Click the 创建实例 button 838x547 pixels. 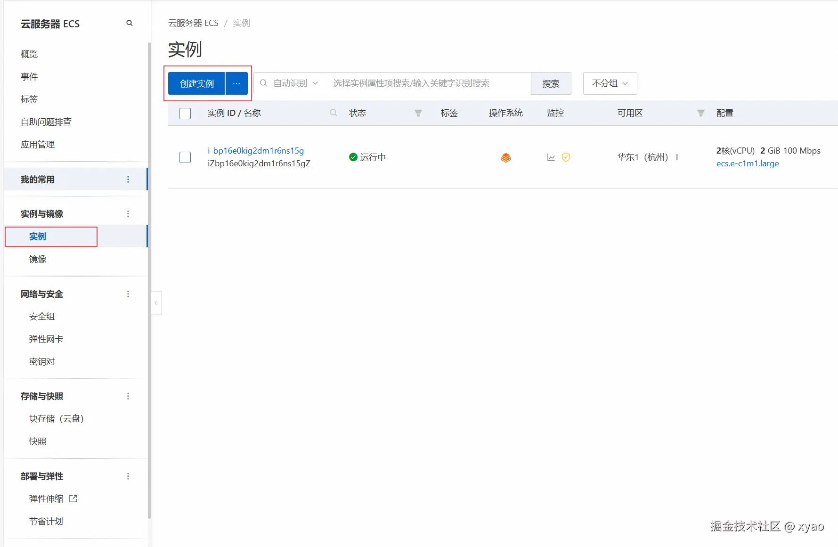[x=196, y=83]
